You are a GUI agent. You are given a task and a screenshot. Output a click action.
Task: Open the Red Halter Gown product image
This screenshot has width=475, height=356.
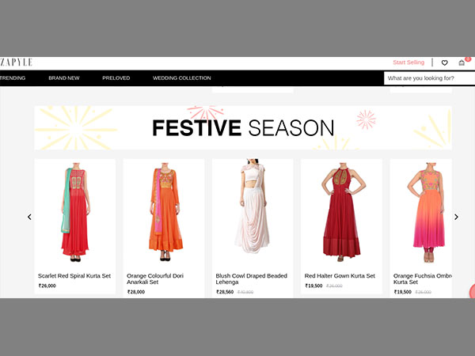click(x=341, y=212)
